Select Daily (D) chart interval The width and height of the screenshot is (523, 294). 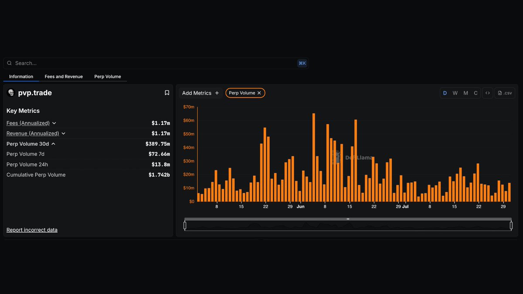coord(445,93)
